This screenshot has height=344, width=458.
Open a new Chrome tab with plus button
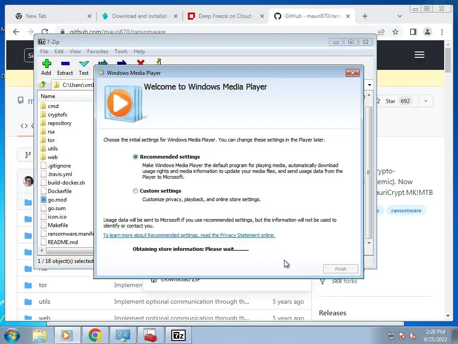(x=365, y=16)
